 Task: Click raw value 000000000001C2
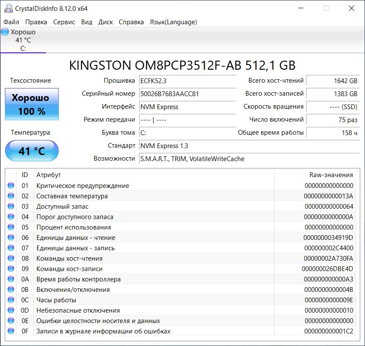[329, 331]
